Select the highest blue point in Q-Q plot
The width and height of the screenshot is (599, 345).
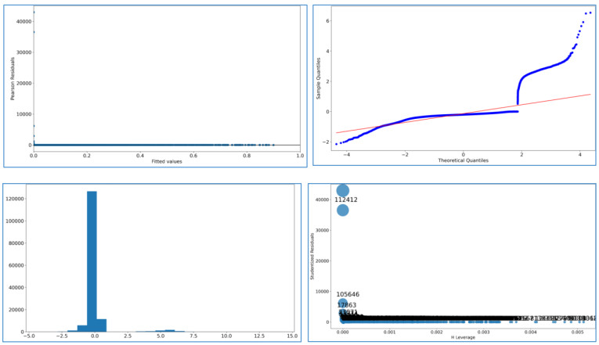[x=589, y=13]
